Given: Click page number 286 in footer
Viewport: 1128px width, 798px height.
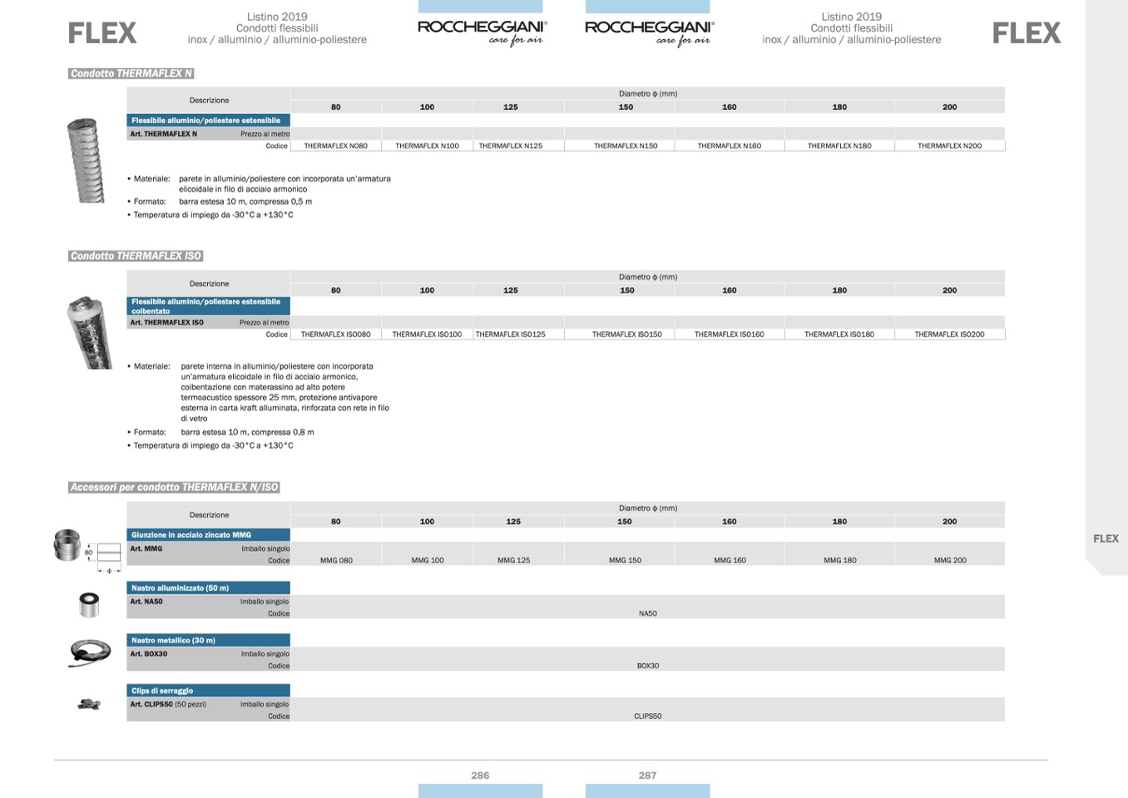Looking at the screenshot, I should [x=480, y=775].
